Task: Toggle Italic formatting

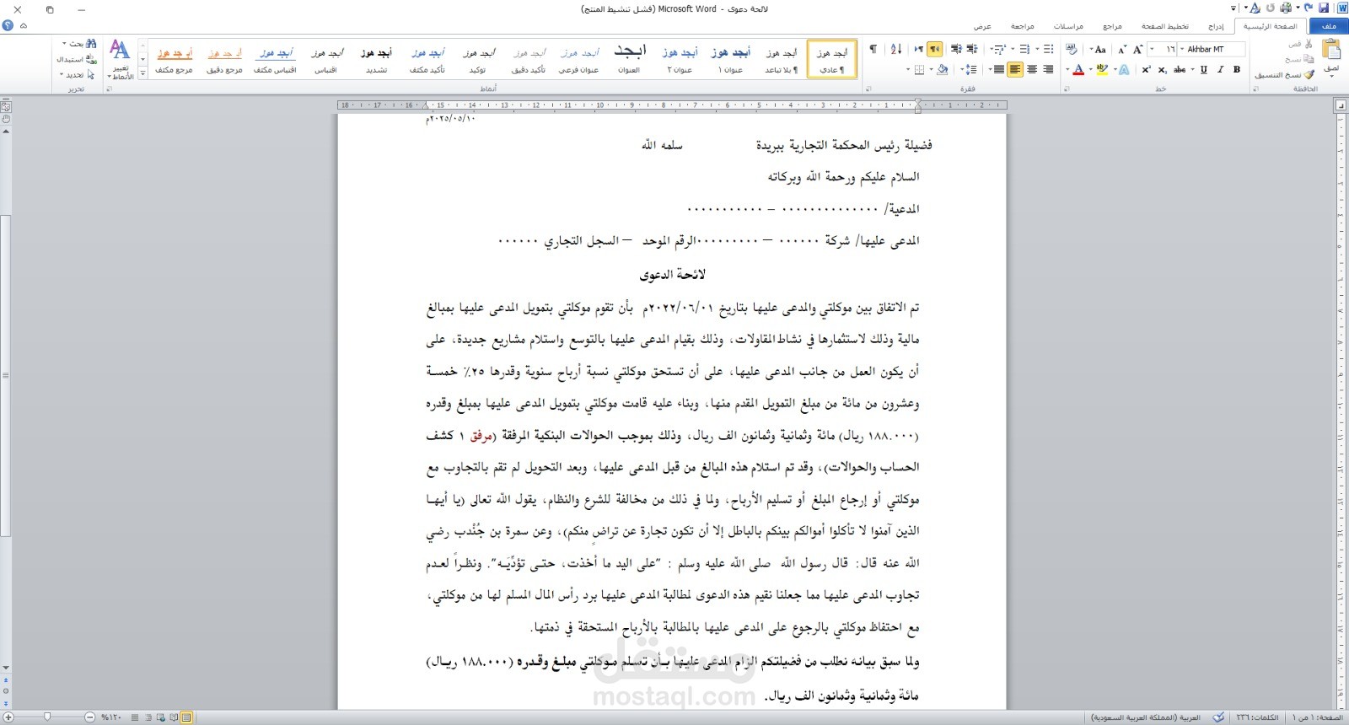Action: coord(1221,69)
